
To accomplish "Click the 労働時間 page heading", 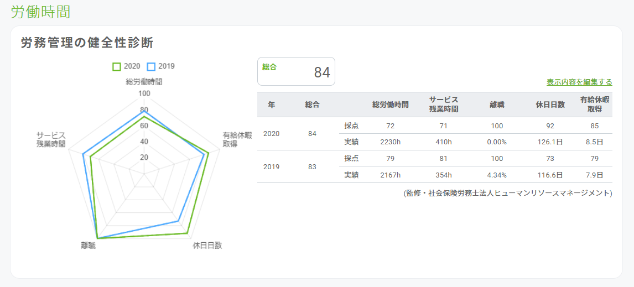I will (40, 12).
